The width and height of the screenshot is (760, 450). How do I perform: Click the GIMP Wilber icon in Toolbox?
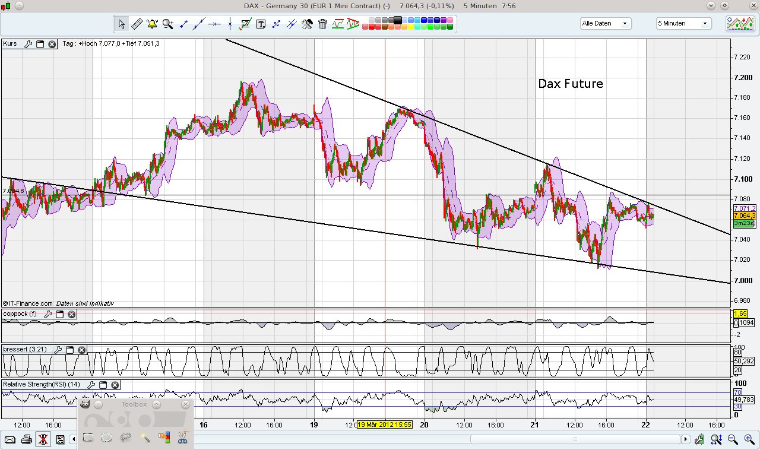(x=85, y=405)
